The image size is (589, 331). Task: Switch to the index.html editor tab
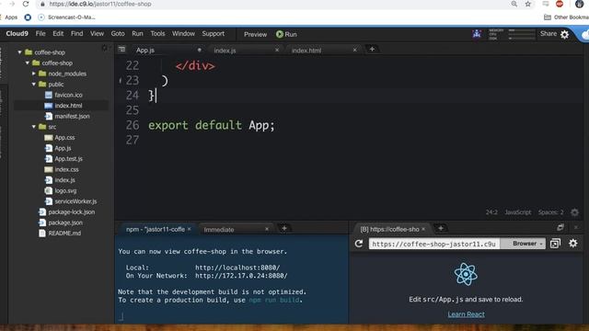point(306,51)
